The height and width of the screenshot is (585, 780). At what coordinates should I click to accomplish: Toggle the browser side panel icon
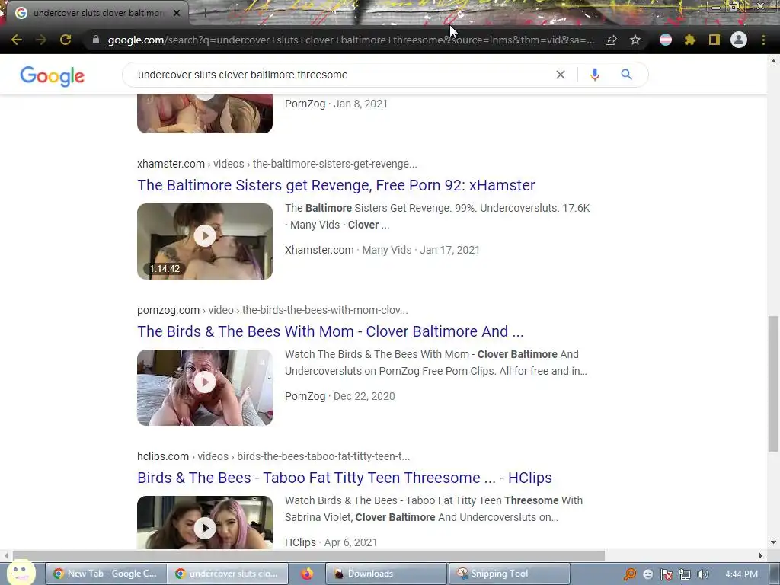point(714,40)
